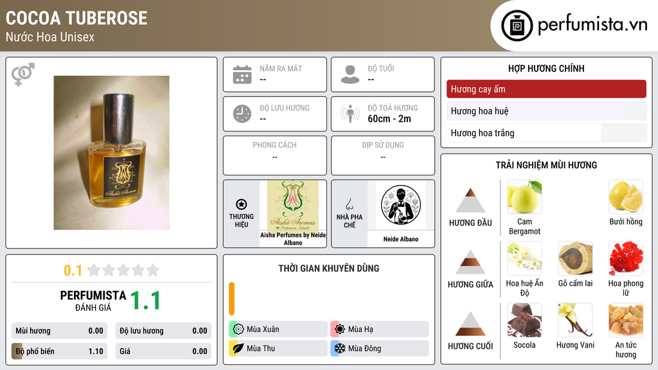
Task: Click the Độ phổ biến 1.10 score row
Action: (x=59, y=351)
